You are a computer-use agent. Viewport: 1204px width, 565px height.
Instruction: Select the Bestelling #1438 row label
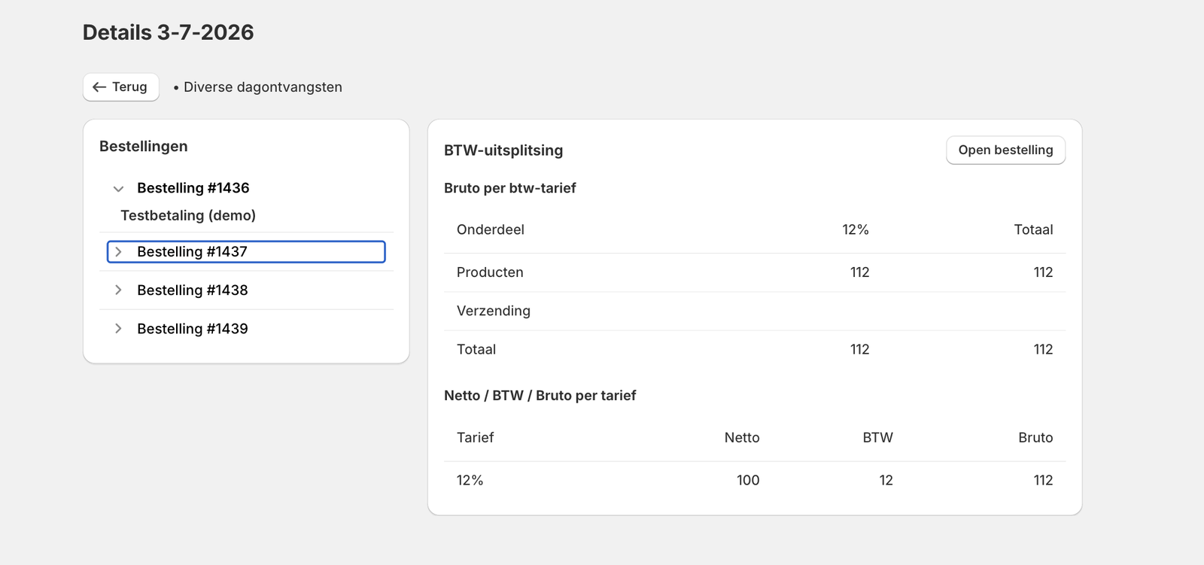pos(192,290)
